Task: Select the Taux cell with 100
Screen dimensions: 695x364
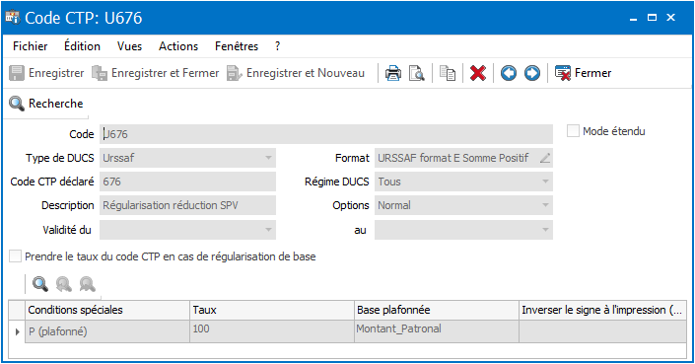Action: point(272,331)
